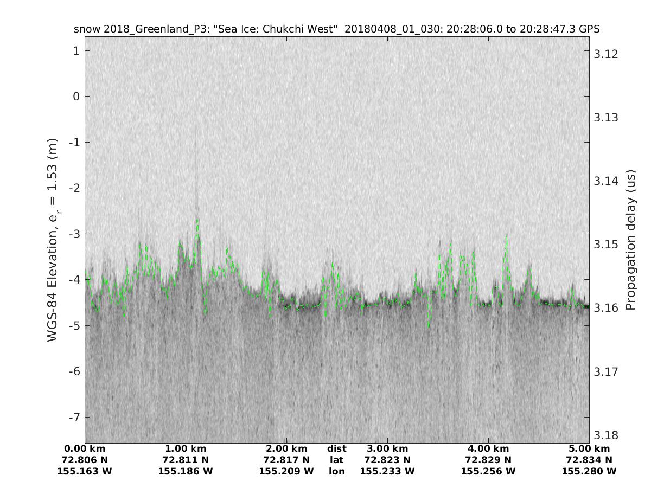
Task: Click the 3.12 propagation delay tick label
Action: [x=606, y=54]
